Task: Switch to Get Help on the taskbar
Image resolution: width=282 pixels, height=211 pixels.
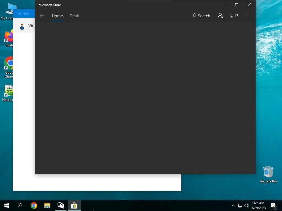Action: 61,206
